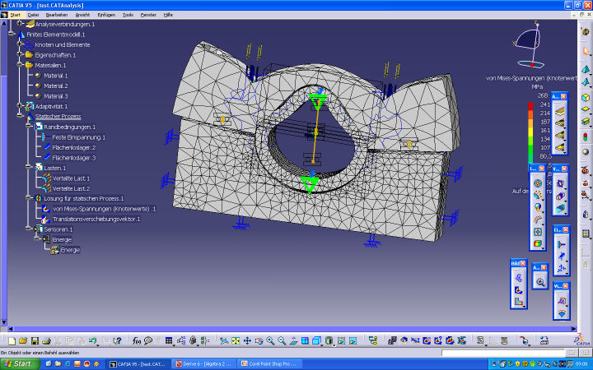The image size is (593, 370).
Task: Select Flächenloslager.3 in the tree
Action: (x=74, y=158)
